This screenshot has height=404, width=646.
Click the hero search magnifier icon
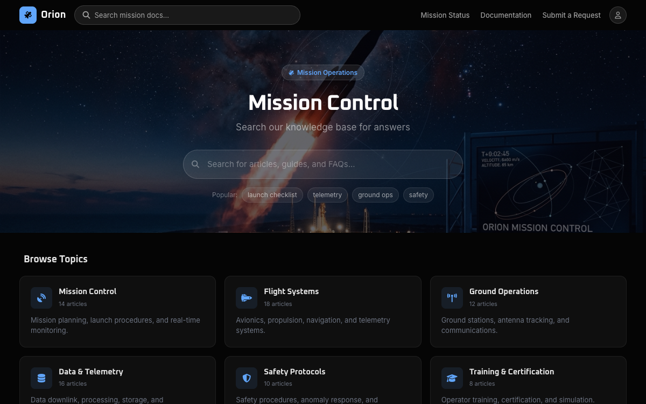[x=195, y=164]
